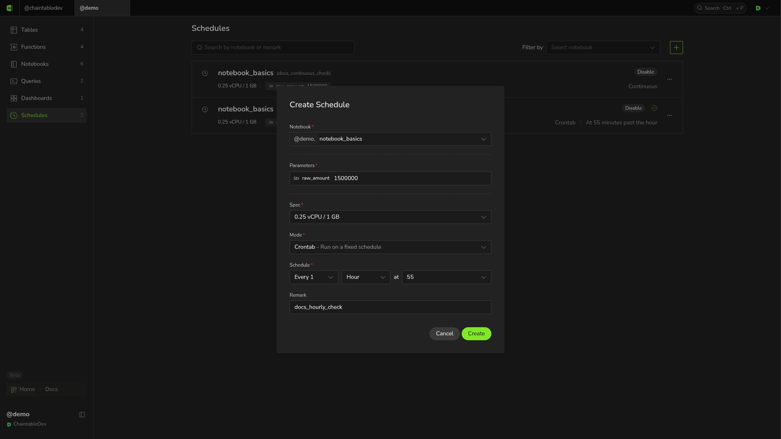Screen dimensions: 781x439
Task: Open more options for the Continuous schedule
Action: [670, 79]
